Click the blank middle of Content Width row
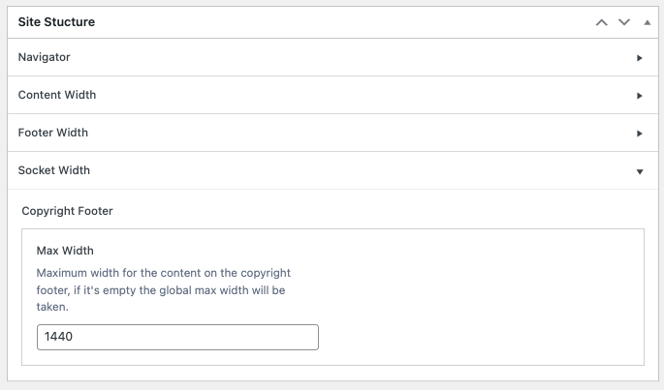The image size is (664, 390). 339,96
